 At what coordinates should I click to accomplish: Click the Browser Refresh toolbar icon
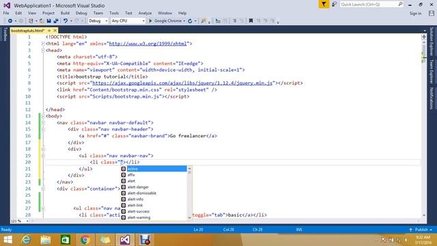[x=190, y=21]
